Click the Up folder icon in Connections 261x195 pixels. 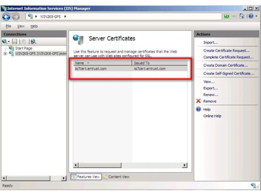pyautogui.click(x=24, y=42)
